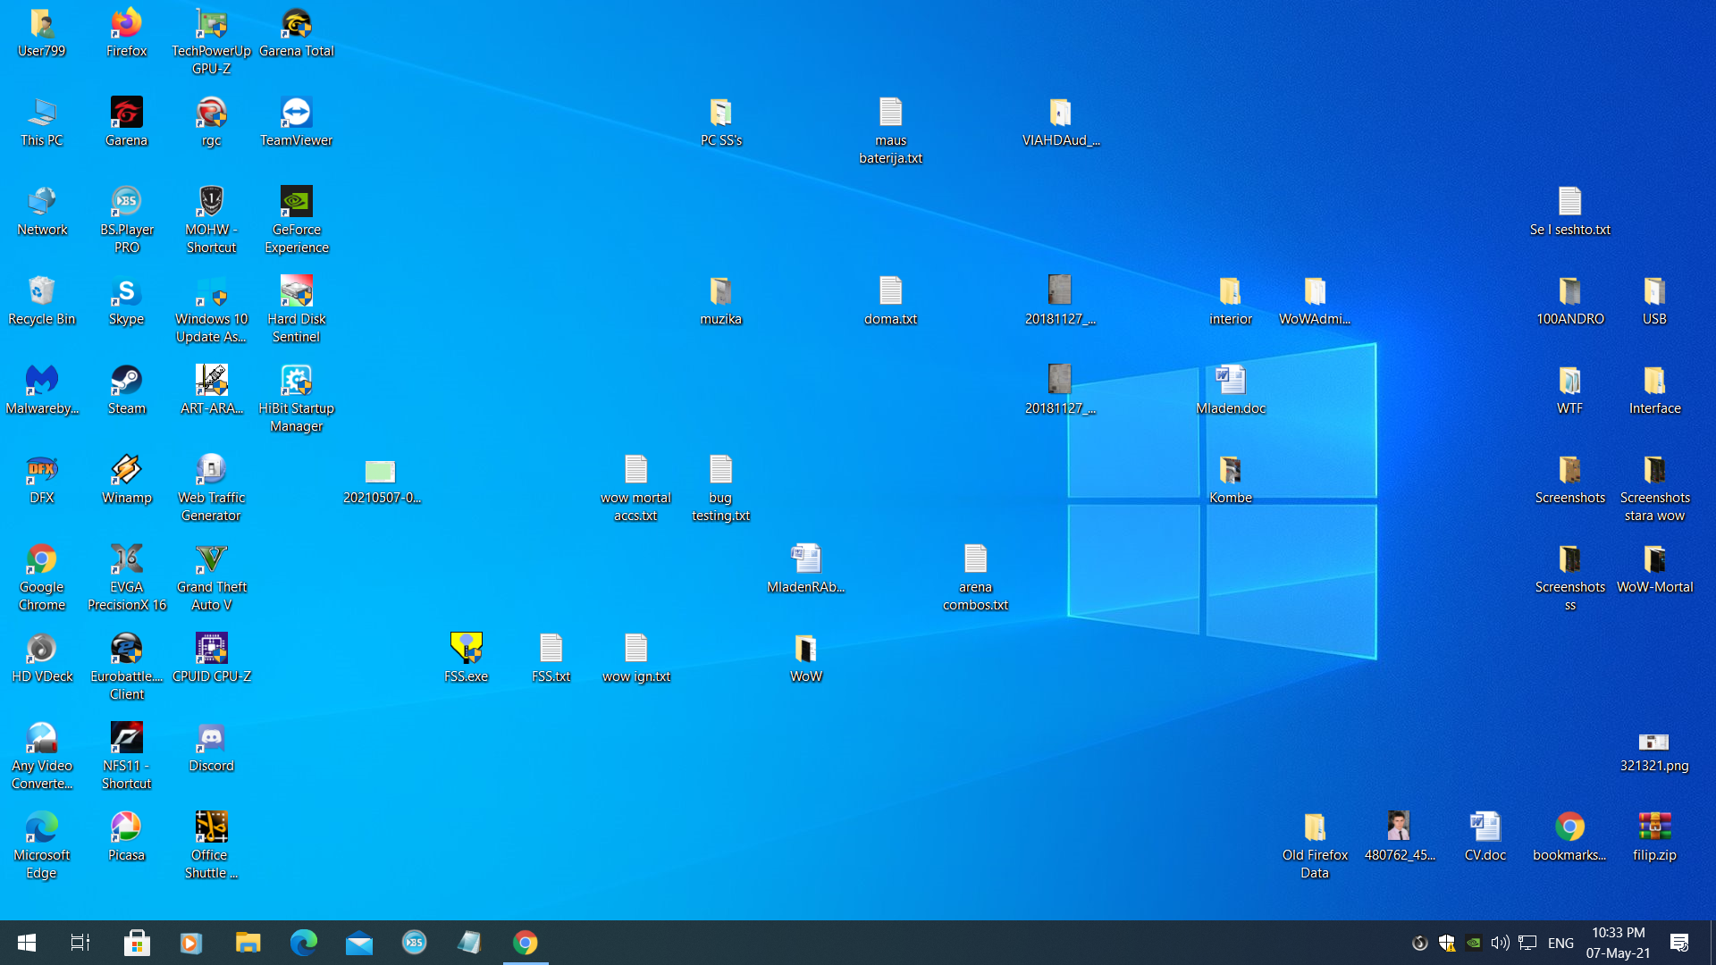Select the Discord desktop icon
The width and height of the screenshot is (1716, 965).
click(211, 739)
